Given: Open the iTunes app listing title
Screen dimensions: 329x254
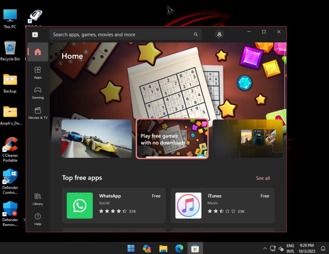Looking at the screenshot, I should coord(214,196).
